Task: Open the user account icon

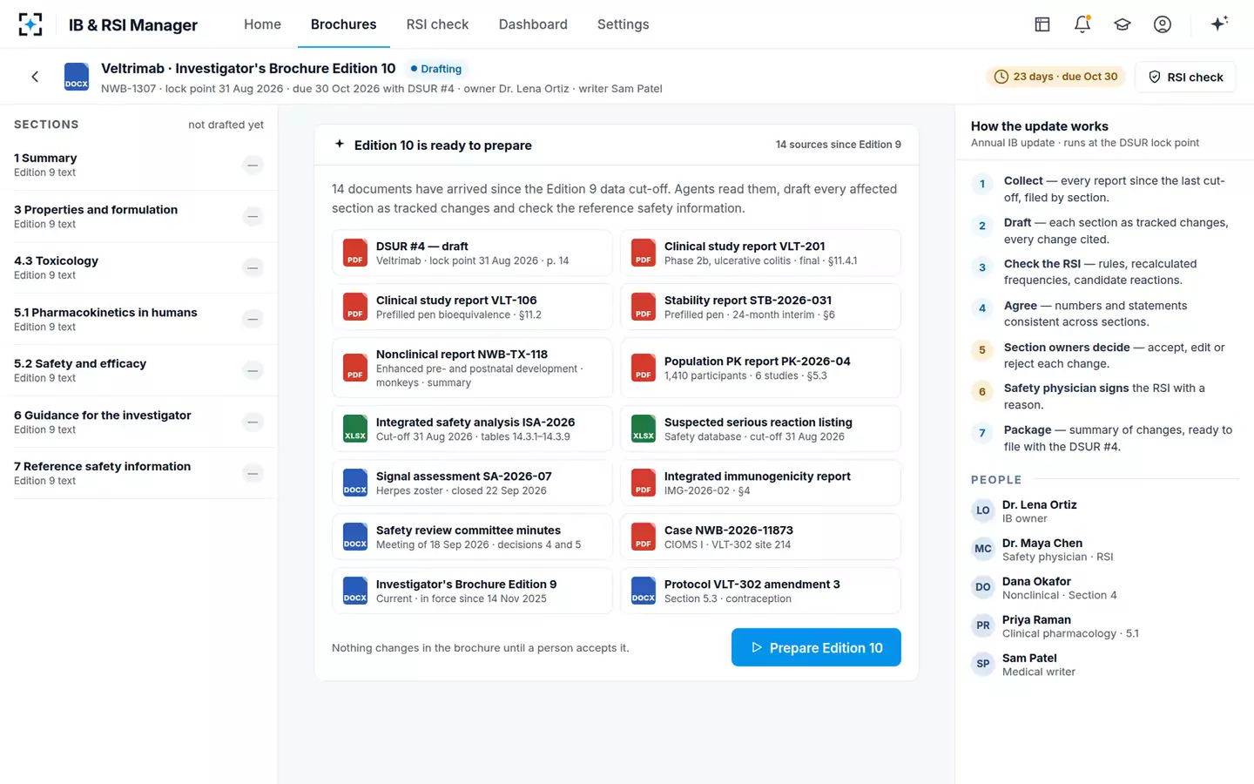Action: pyautogui.click(x=1163, y=24)
